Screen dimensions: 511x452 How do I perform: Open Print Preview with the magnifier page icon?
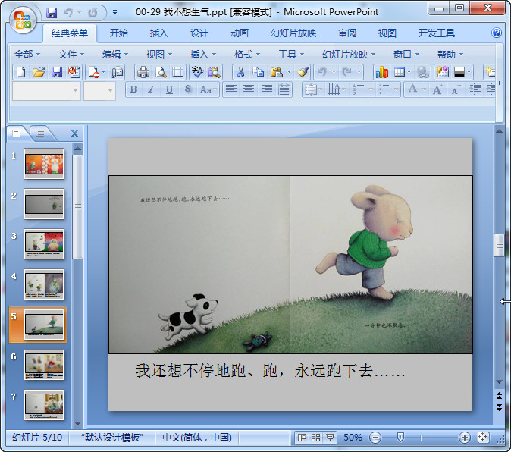161,72
